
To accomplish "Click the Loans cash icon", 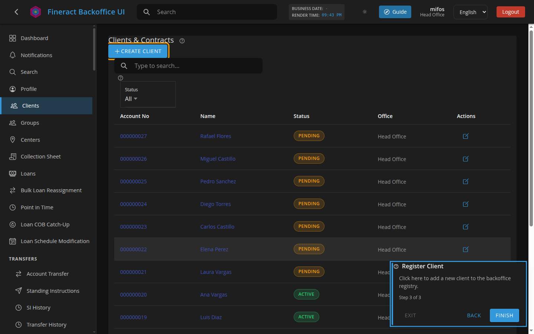I will click(13, 173).
